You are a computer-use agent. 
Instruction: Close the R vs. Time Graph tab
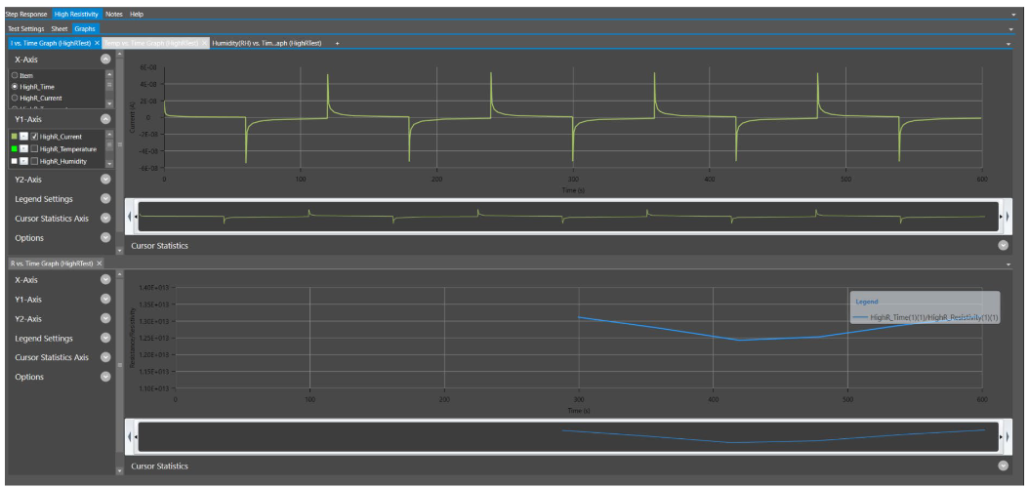pos(100,264)
